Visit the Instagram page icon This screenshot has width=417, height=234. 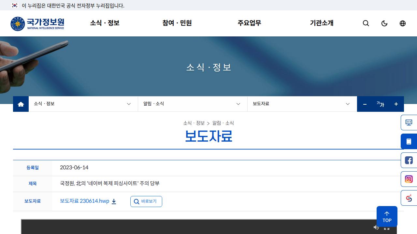click(x=409, y=179)
